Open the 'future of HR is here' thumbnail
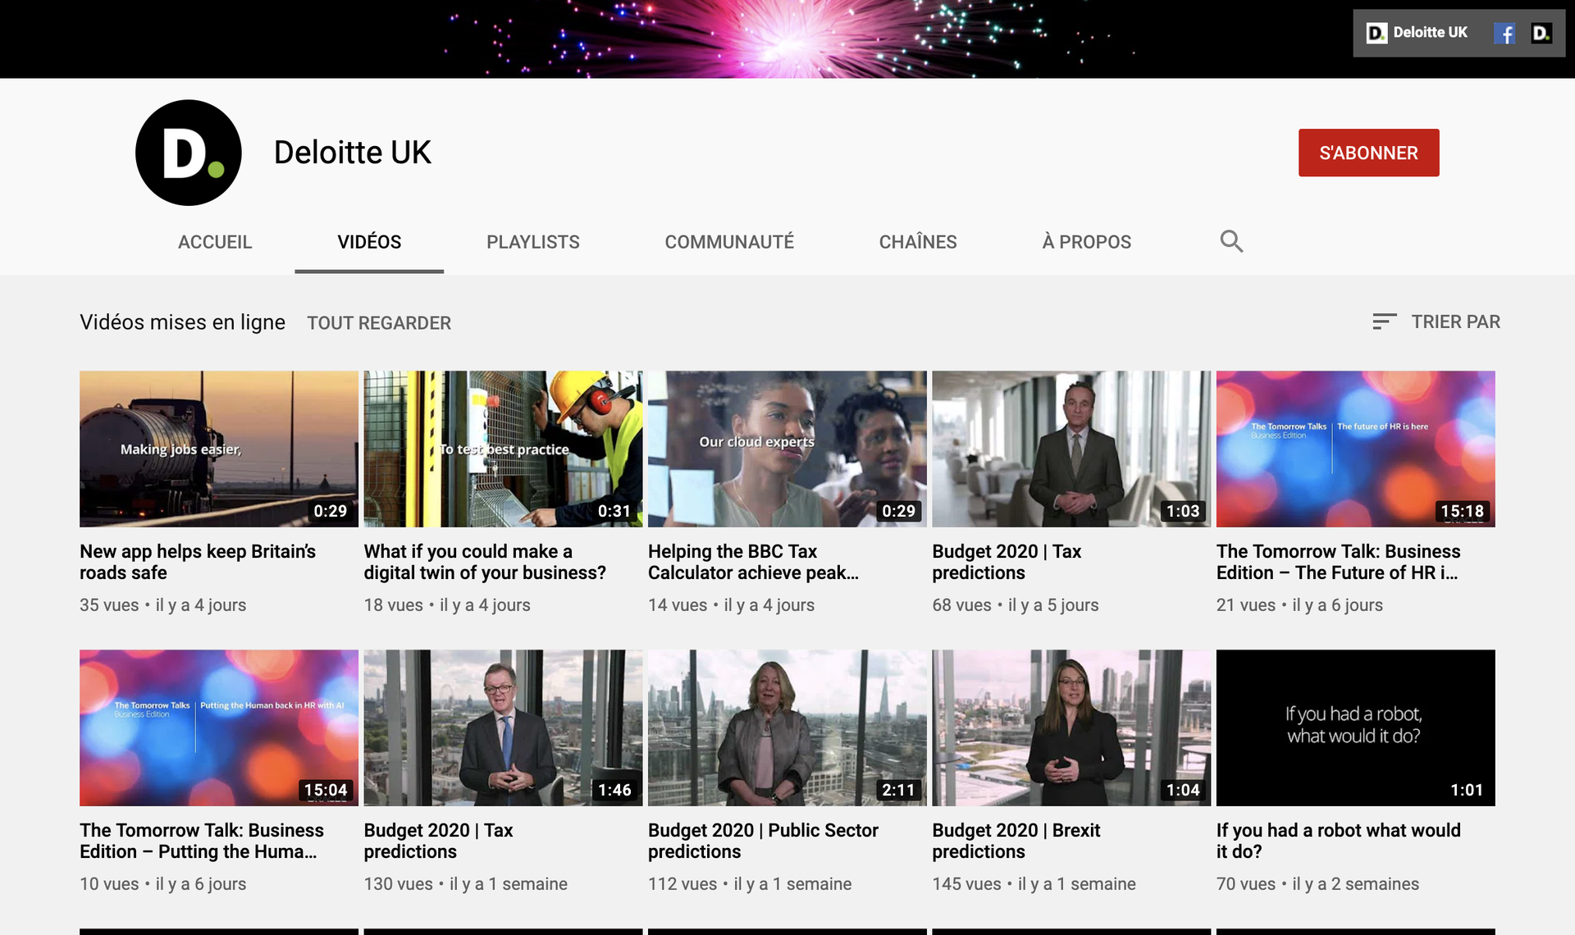1575x935 pixels. 1356,449
